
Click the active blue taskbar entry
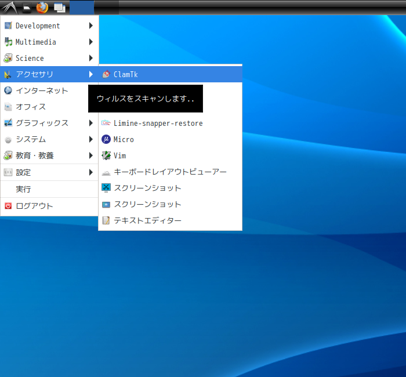click(82, 8)
